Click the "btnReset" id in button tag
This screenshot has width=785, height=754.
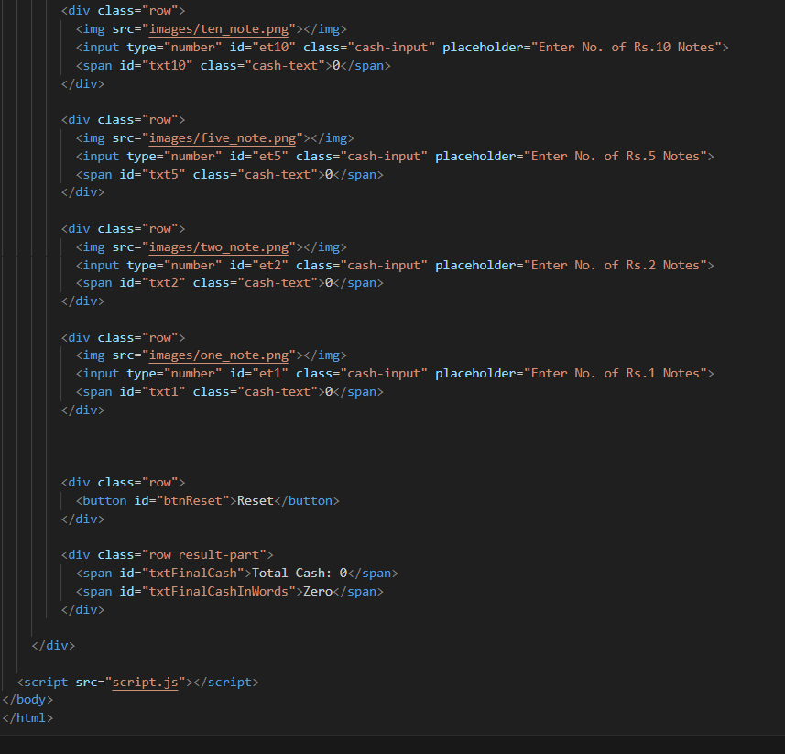click(x=192, y=500)
